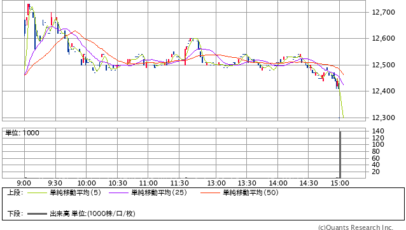The image size is (406, 230).
Task: Click the 14:00 time axis label
Action: [x=278, y=183]
